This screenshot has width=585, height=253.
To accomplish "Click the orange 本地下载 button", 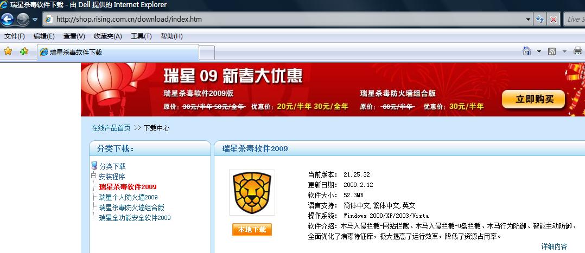I will click(252, 230).
